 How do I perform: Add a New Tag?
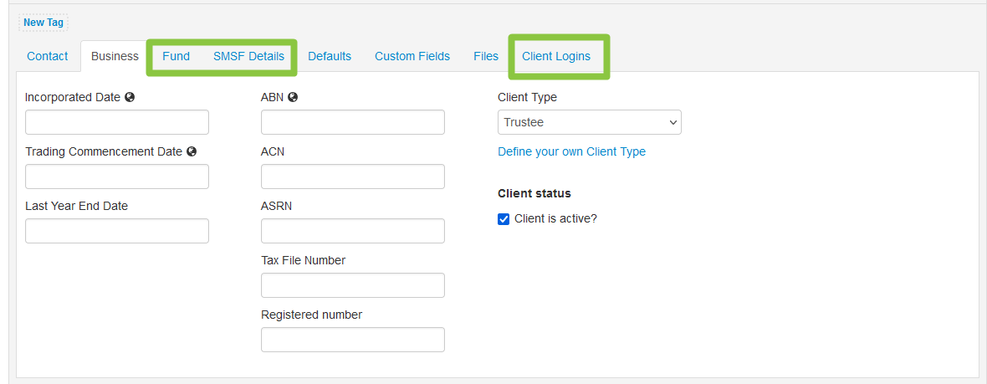(x=43, y=23)
